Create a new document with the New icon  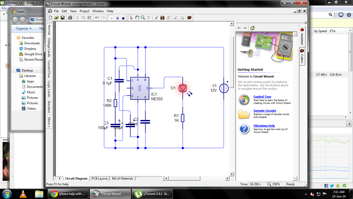[x=51, y=18]
